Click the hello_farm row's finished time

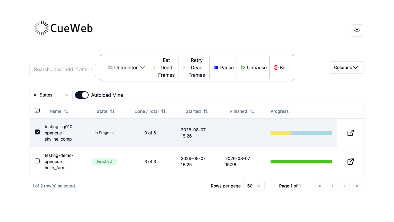click(238, 162)
